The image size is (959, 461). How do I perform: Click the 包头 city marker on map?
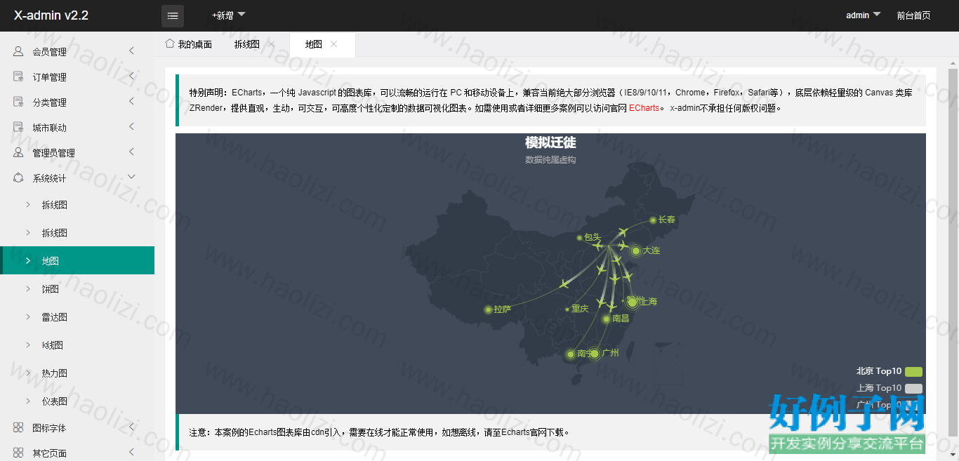click(x=579, y=238)
